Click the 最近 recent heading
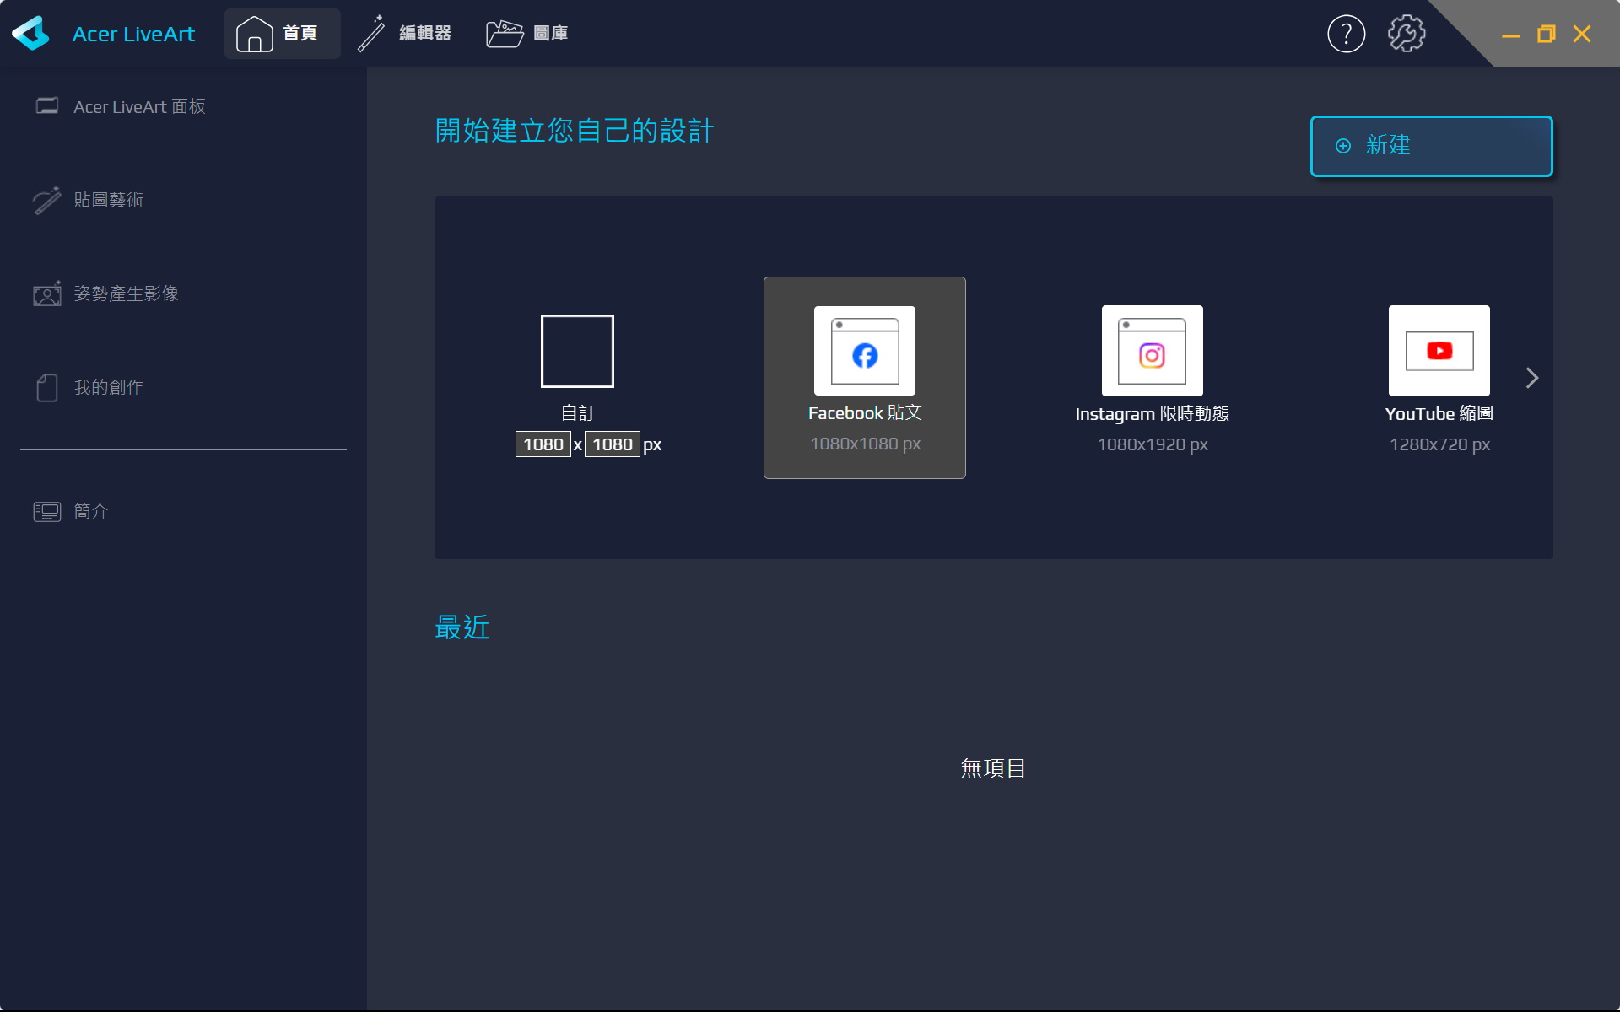Screen dimensions: 1620x1012 (x=462, y=627)
